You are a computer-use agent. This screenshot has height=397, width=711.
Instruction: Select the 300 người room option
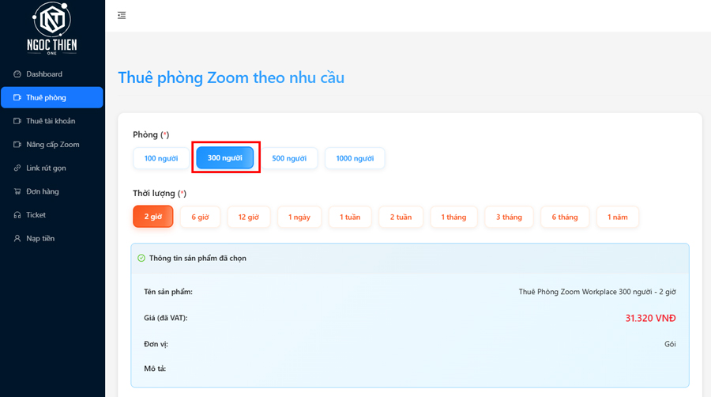point(225,158)
